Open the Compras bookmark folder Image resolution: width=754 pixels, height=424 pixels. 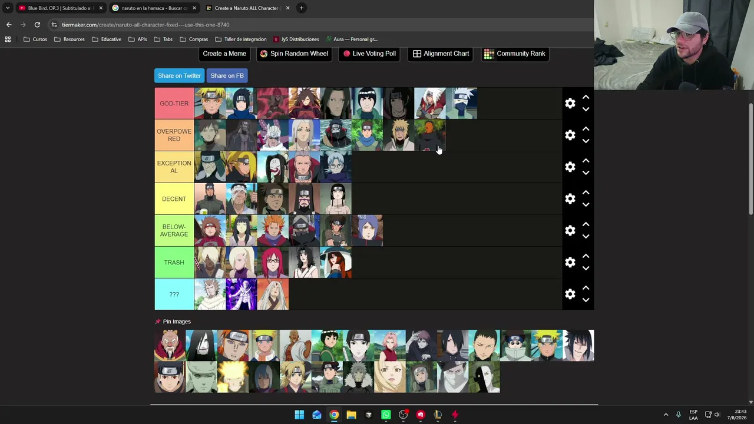pos(194,39)
